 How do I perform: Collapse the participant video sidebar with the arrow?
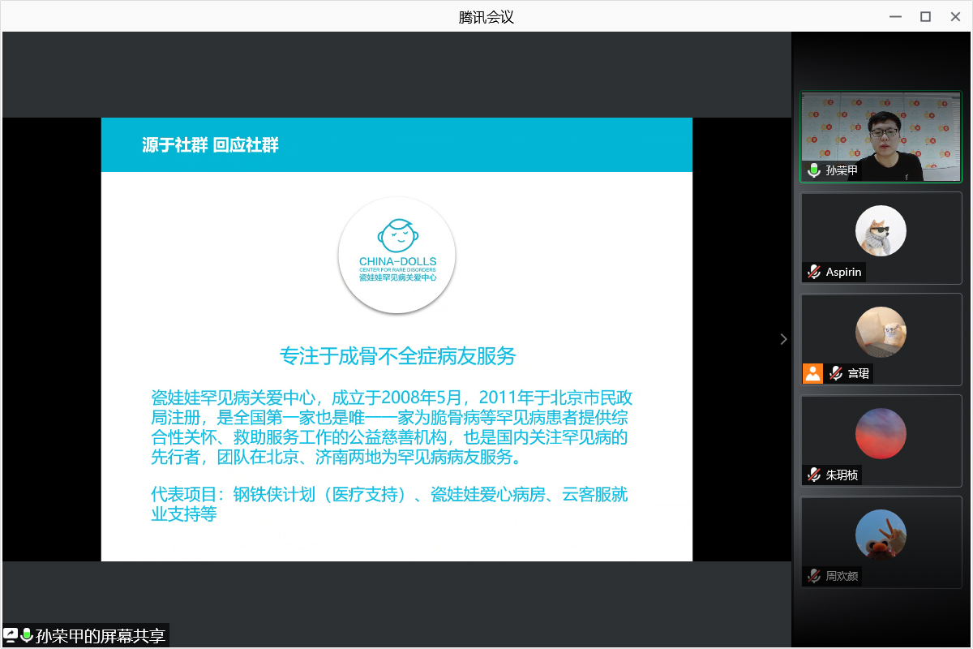(x=783, y=339)
